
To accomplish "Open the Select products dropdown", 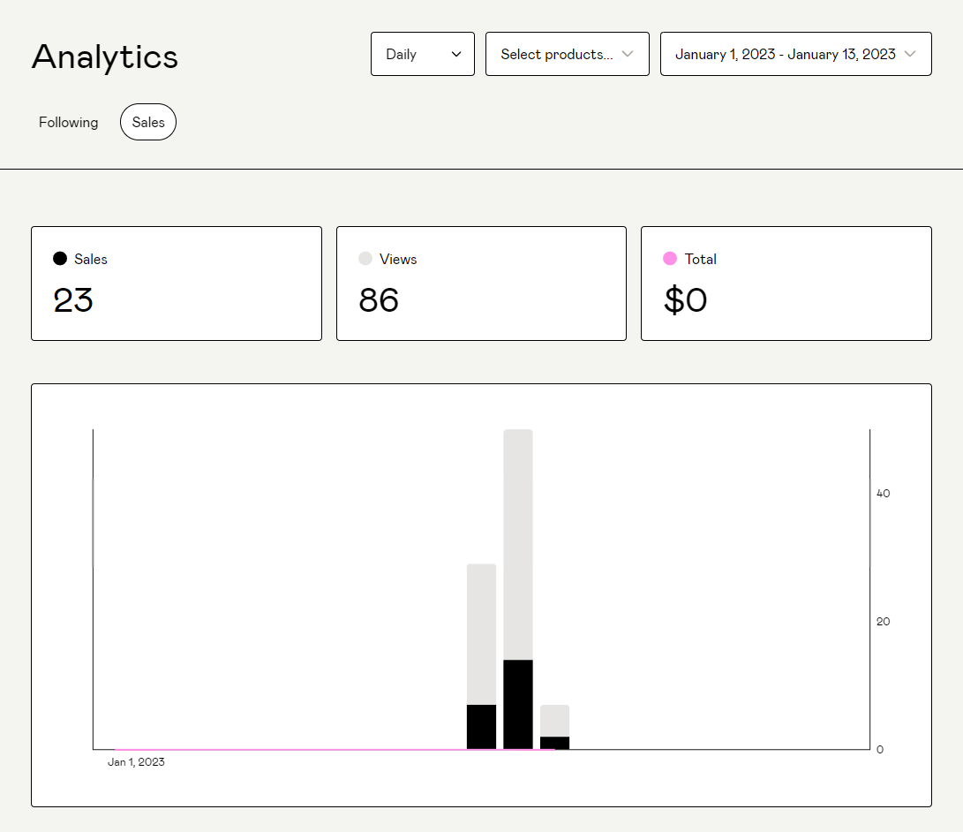I will coord(567,54).
